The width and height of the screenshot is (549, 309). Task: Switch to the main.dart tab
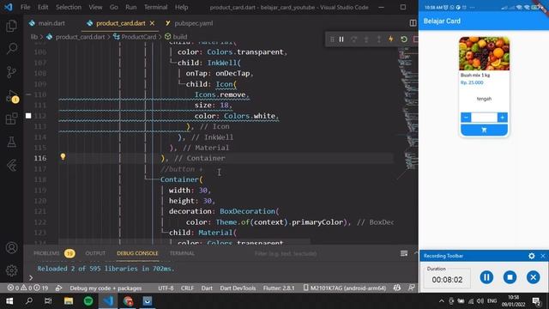click(51, 23)
